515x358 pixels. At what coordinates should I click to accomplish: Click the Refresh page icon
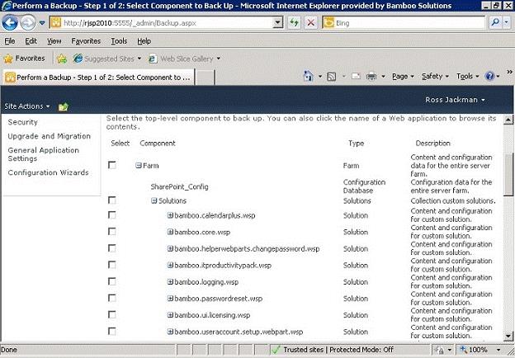pos(295,22)
